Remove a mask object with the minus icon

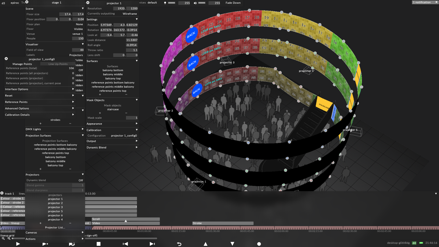126,113
